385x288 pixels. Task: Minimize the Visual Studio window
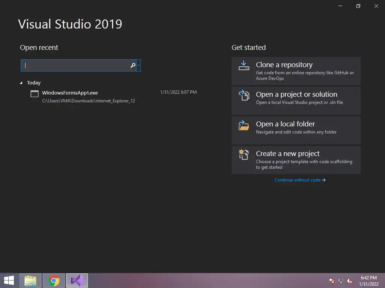(340, 6)
